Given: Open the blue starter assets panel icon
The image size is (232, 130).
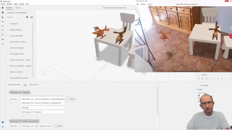Looking at the screenshot, I should (3, 122).
